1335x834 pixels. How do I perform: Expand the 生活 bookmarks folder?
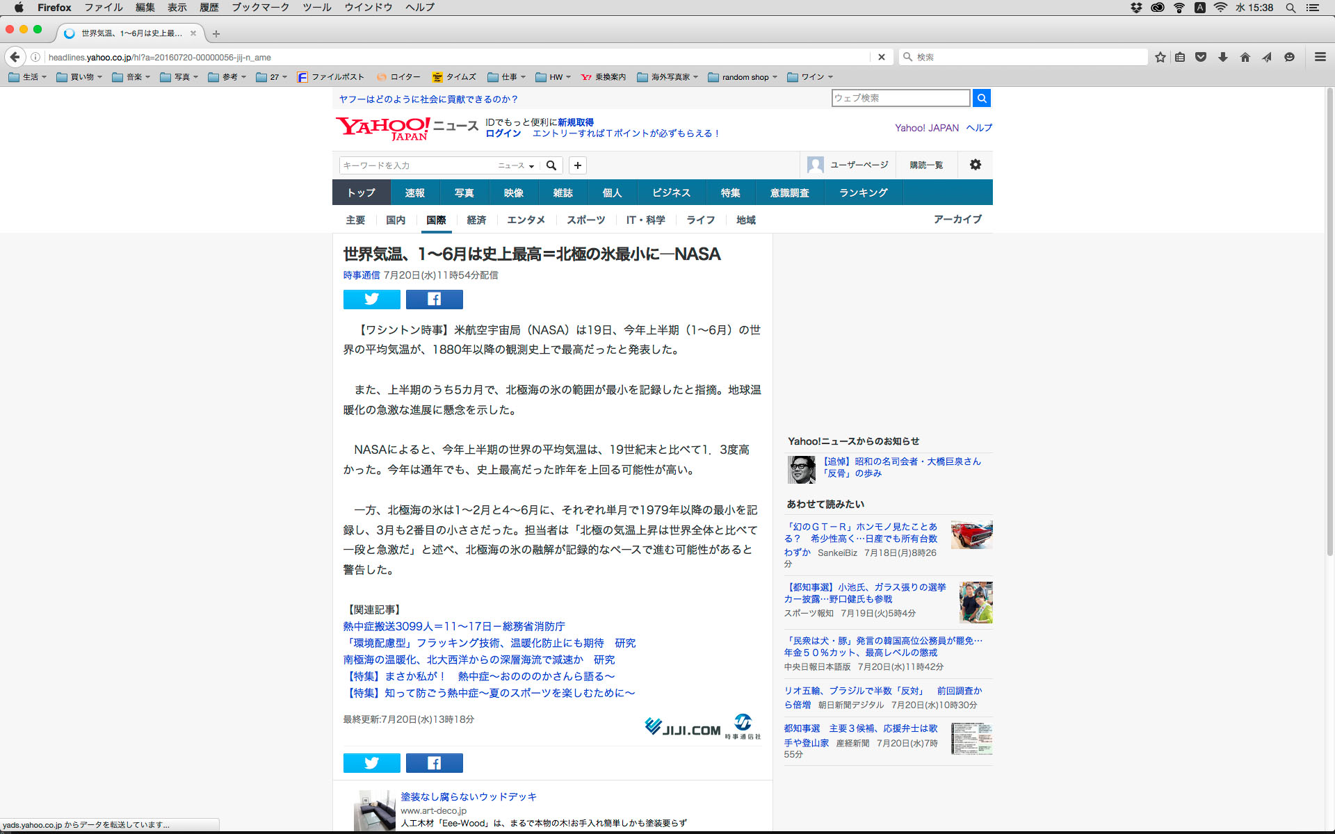point(28,77)
